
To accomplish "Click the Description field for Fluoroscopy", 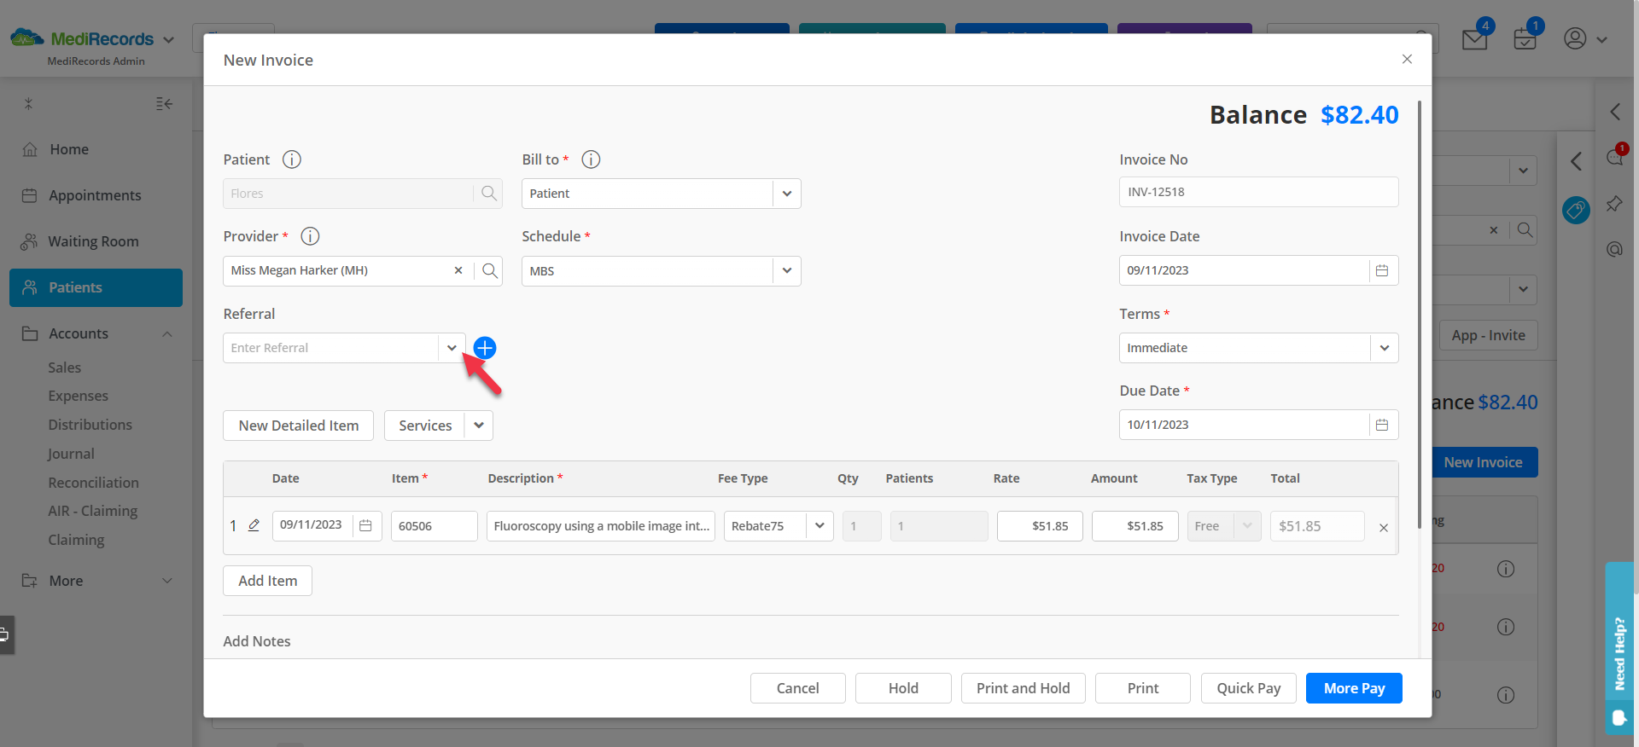I will click(x=601, y=526).
